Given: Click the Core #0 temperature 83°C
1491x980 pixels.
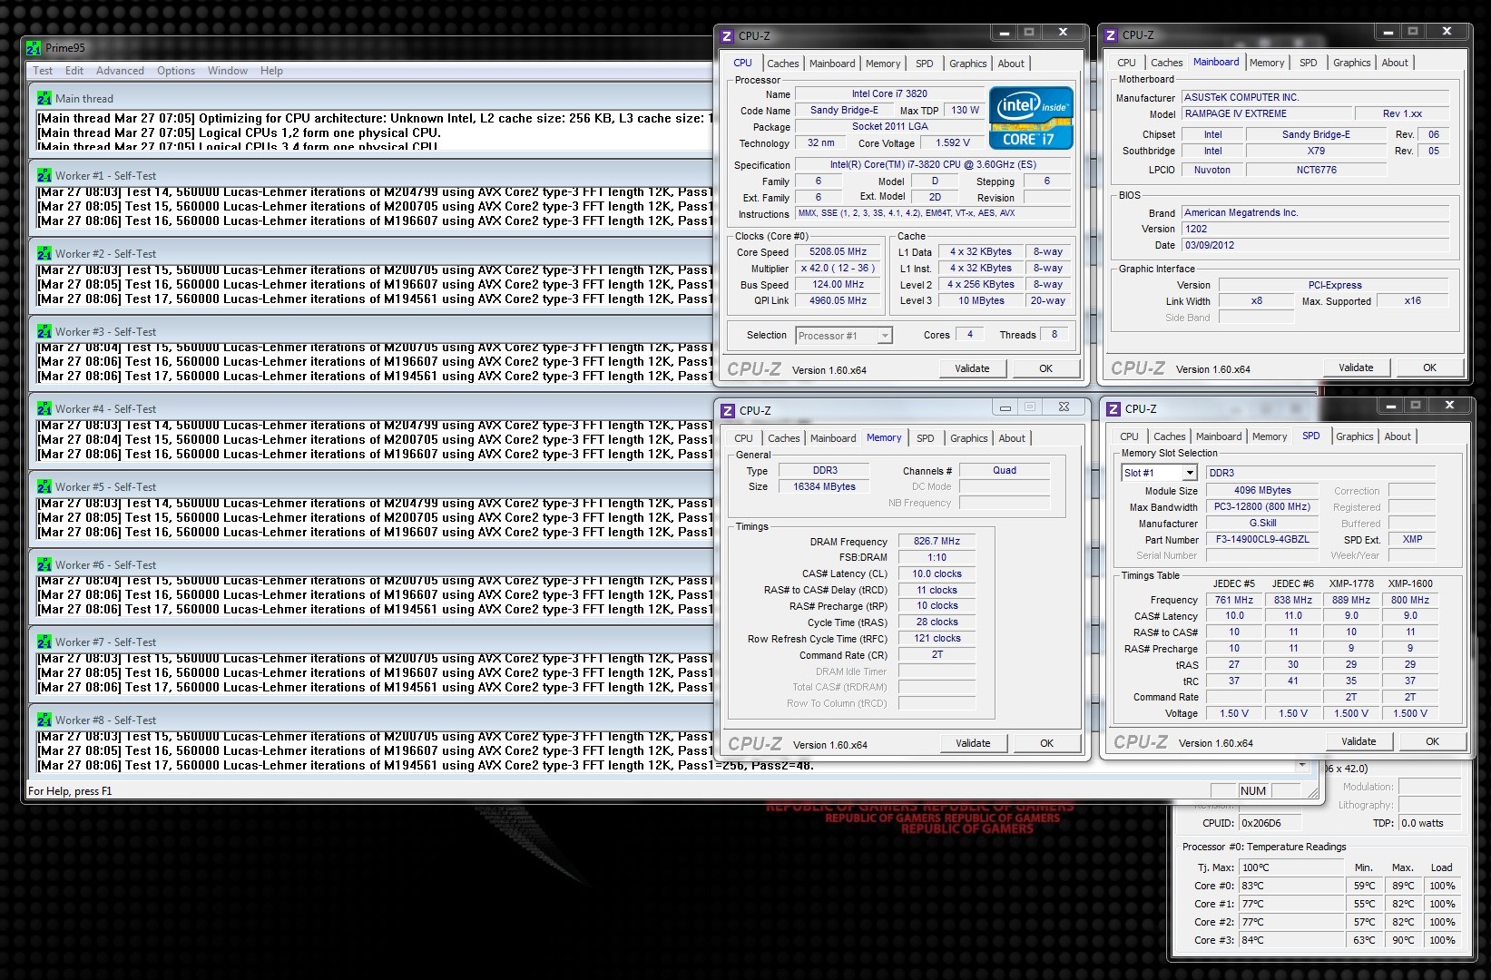Looking at the screenshot, I should pos(1291,886).
